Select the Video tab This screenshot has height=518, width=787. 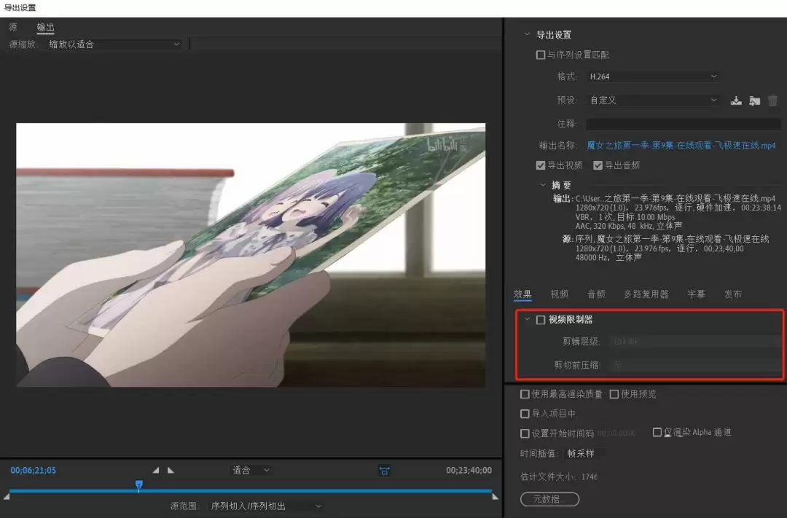tap(559, 294)
